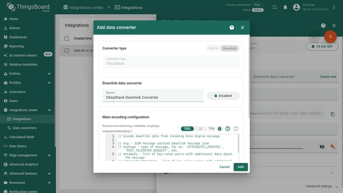Open Advanced analytics in the sidebar
The height and width of the screenshot is (193, 343).
(x=27, y=164)
